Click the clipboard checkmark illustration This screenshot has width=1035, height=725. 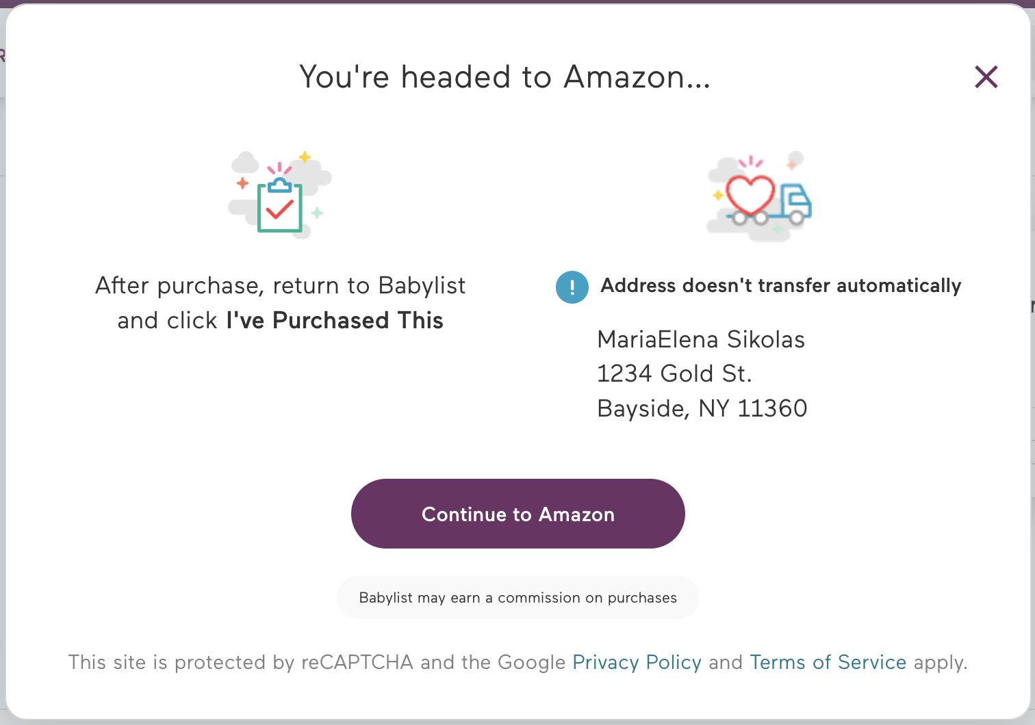[x=280, y=195]
